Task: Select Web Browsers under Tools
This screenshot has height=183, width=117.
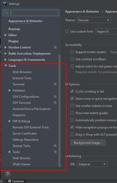Action: [22, 72]
